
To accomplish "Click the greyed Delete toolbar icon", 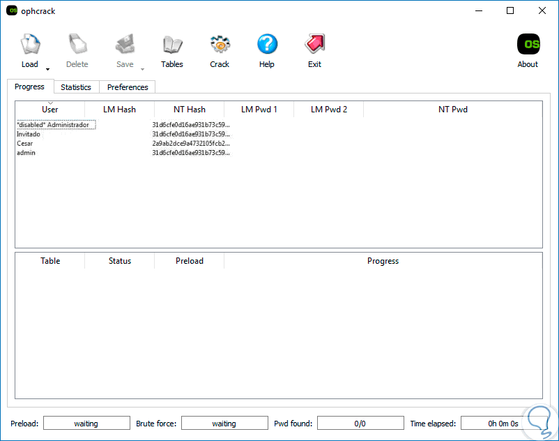I will (77, 44).
